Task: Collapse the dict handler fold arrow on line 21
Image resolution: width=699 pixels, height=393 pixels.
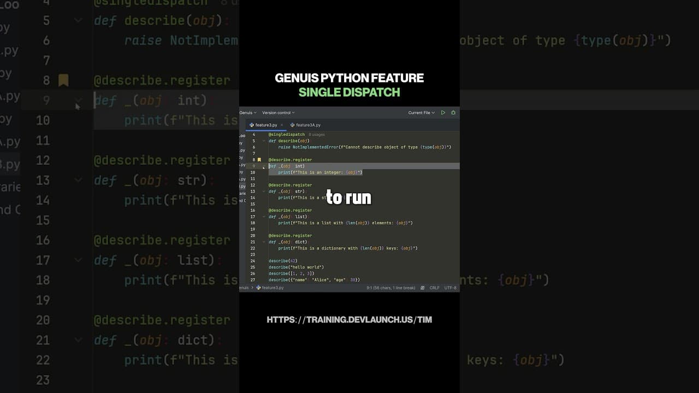Action: pyautogui.click(x=263, y=242)
